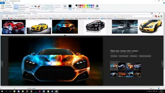Open Task View on the taskbar
Screen dimensions: 165x93
click(x=10, y=91)
